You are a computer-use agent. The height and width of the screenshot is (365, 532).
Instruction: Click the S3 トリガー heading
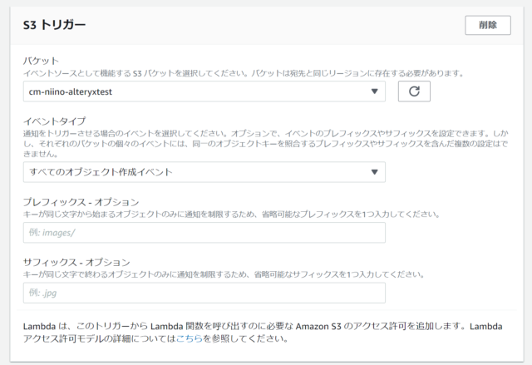54,25
